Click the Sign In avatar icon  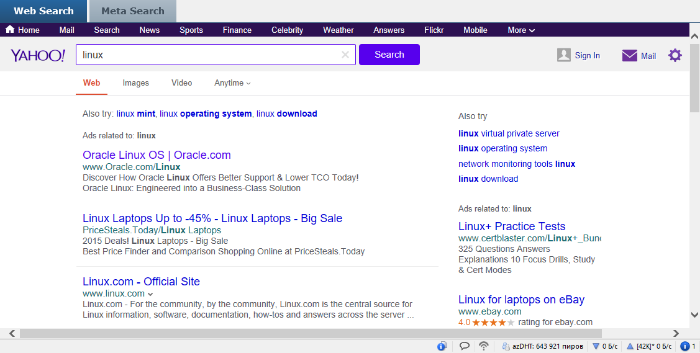pos(563,55)
